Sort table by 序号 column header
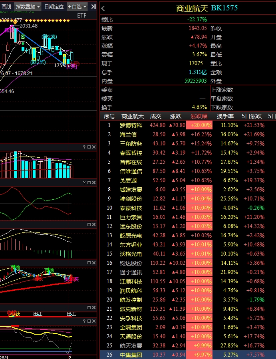Screen dimensions: 276x359 [109, 116]
